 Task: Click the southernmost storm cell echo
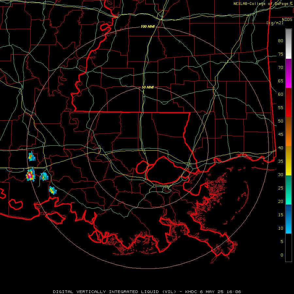coord(53,190)
